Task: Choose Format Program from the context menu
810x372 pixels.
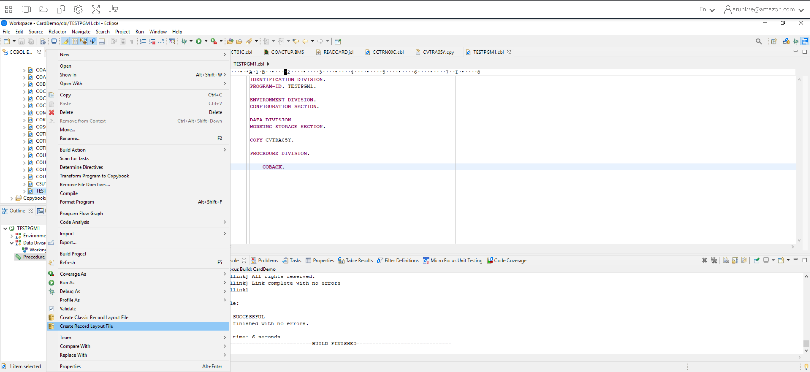Action: 77,201
